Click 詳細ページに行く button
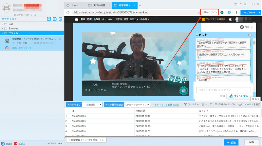The image size is (262, 146). point(225,104)
